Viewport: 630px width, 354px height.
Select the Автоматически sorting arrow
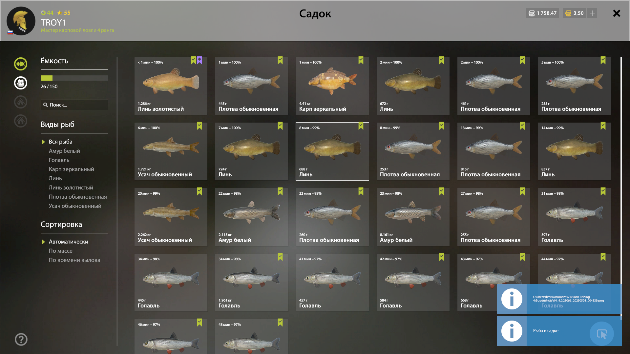coord(43,242)
